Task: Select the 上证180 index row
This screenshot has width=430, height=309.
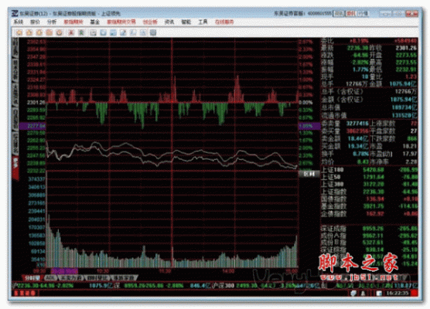Action: [x=369, y=170]
